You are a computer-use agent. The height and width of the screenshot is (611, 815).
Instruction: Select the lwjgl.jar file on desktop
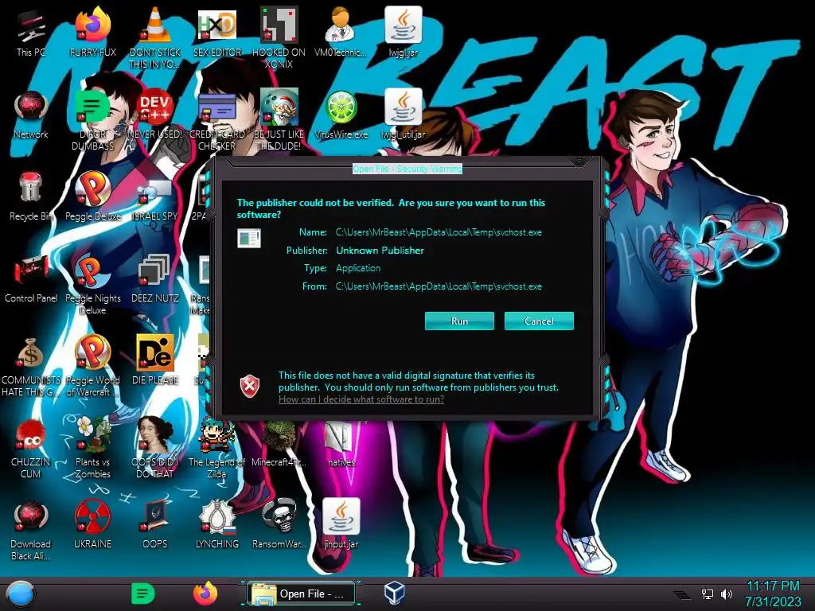tap(403, 33)
